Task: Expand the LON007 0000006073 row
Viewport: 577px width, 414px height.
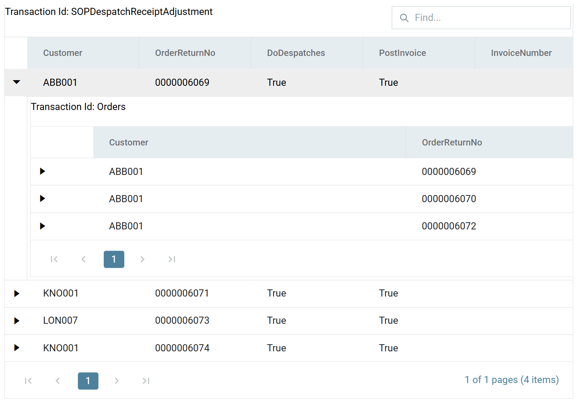Action: point(17,321)
